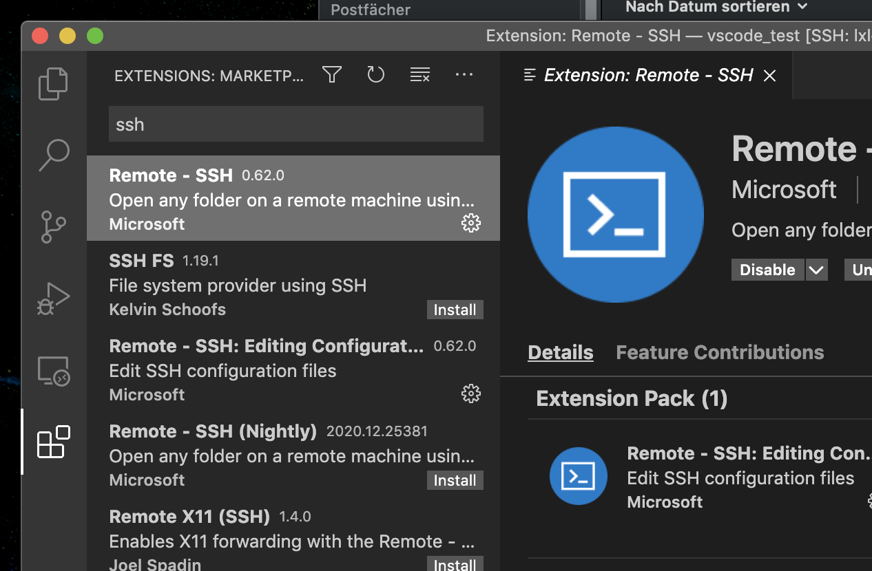Install Remote - SSH (Nightly) extension
Screen dimensions: 872x571
tap(455, 480)
